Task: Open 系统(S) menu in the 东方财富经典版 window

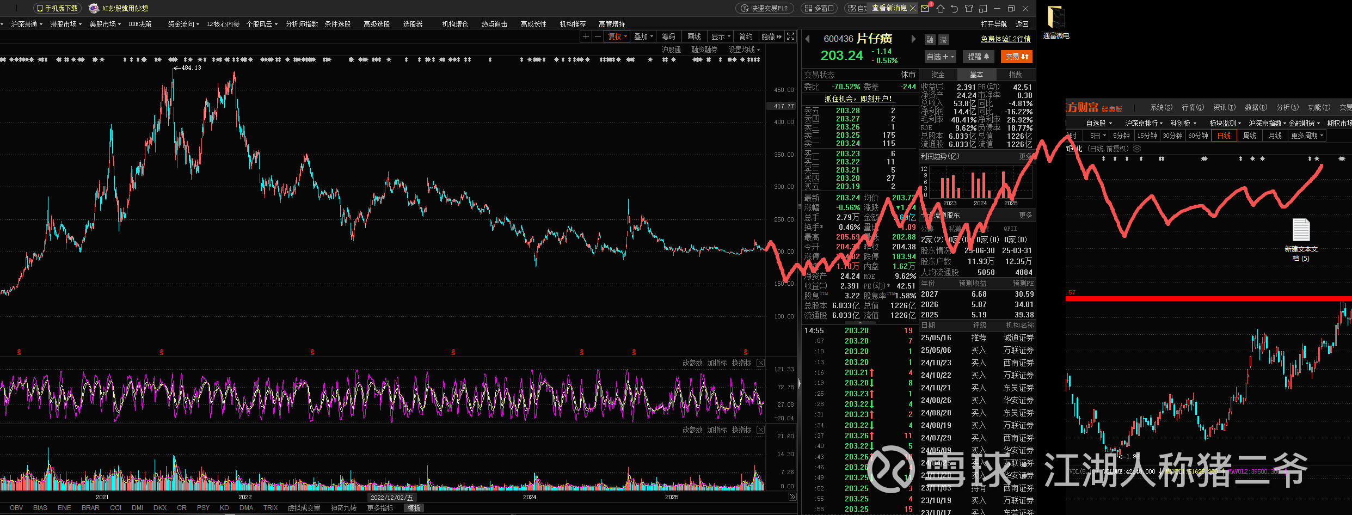Action: [1162, 107]
